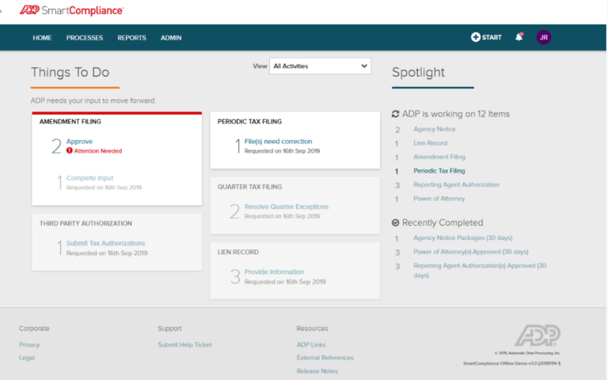
Task: Click the count 2 beside Approve
Action: (57, 146)
